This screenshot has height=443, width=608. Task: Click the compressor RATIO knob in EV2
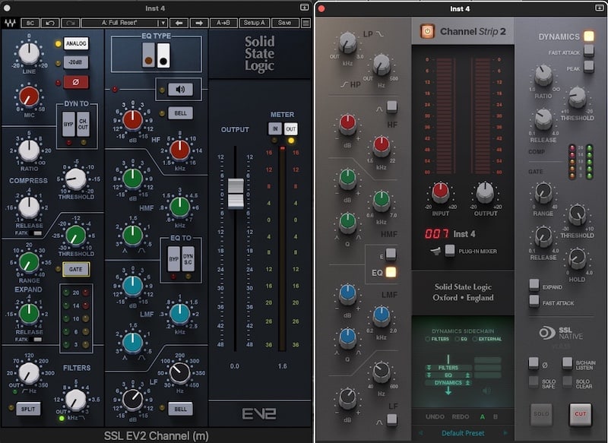click(x=29, y=150)
